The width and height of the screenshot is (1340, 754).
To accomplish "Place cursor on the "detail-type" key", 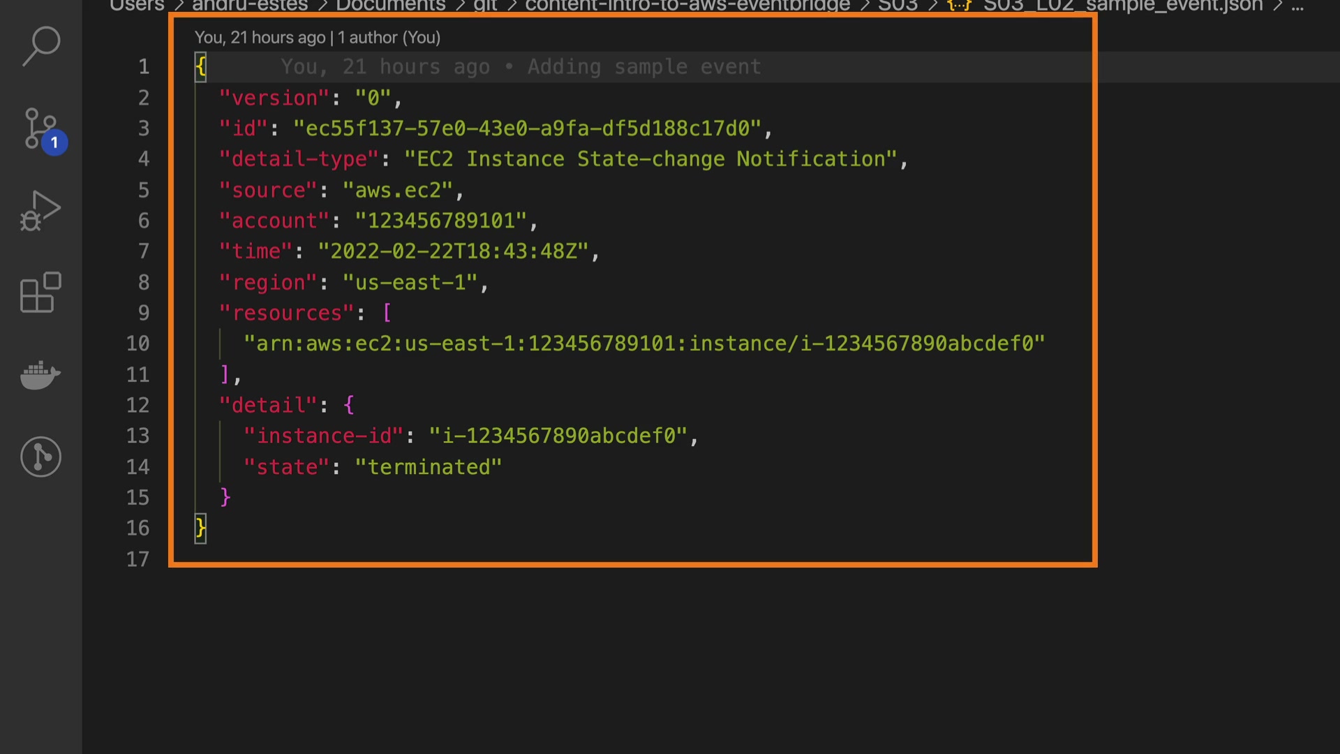I will [x=299, y=159].
